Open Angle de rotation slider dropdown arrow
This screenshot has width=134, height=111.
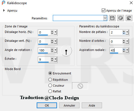pos(55,50)
